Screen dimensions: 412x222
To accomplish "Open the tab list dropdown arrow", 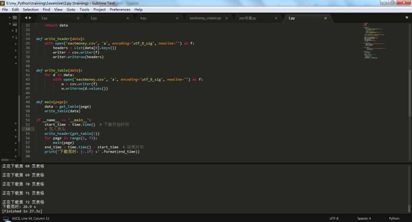I will pos(407,18).
